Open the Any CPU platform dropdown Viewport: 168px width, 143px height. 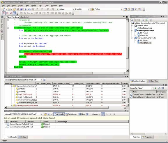click(89, 9)
